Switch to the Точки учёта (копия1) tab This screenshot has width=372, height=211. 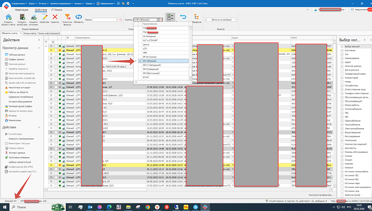[49, 33]
